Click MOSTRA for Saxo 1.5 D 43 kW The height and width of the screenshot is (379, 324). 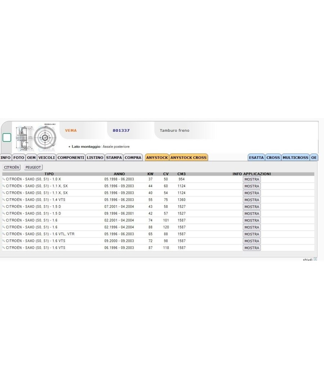(252, 207)
